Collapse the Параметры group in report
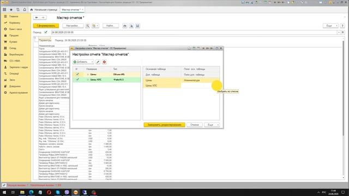Screen dimensions: 349x196 pyautogui.click(x=35, y=38)
